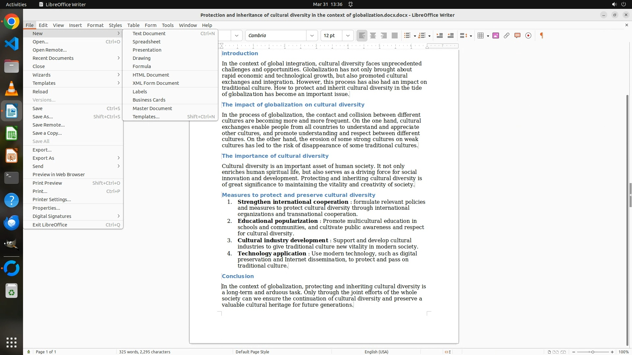Open the Cambria font name dropdown
Image resolution: width=632 pixels, height=355 pixels.
pos(312,35)
